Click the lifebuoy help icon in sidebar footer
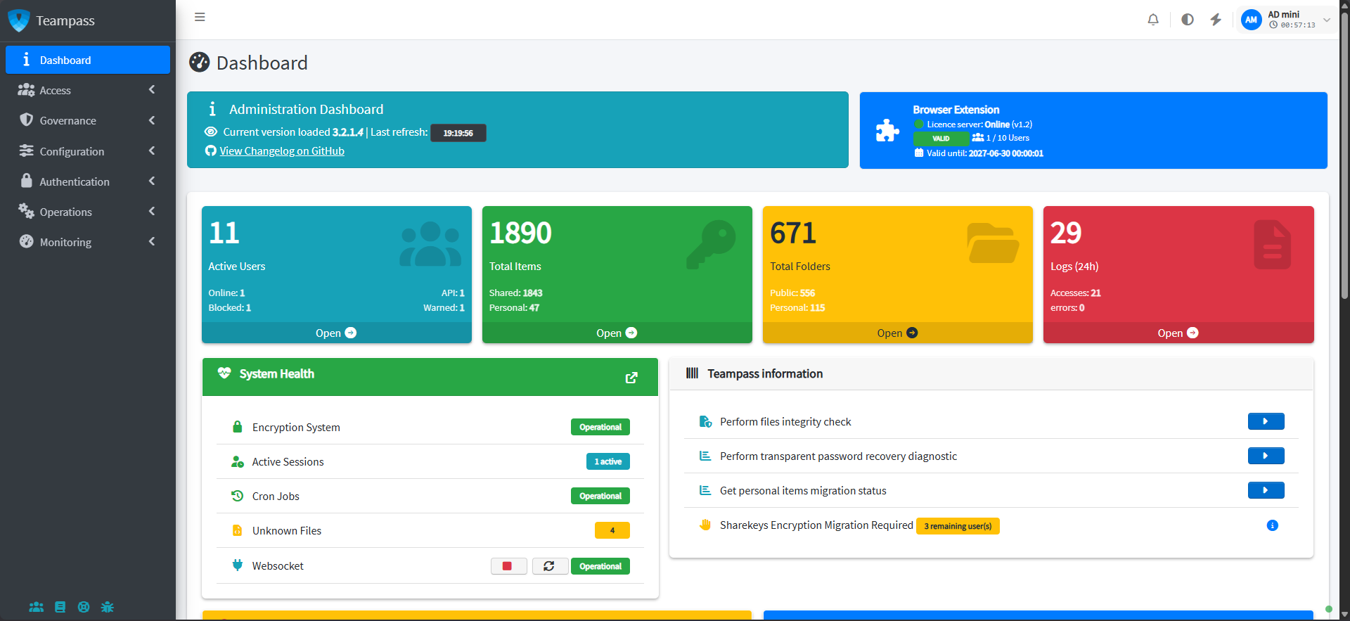The image size is (1350, 621). click(84, 607)
